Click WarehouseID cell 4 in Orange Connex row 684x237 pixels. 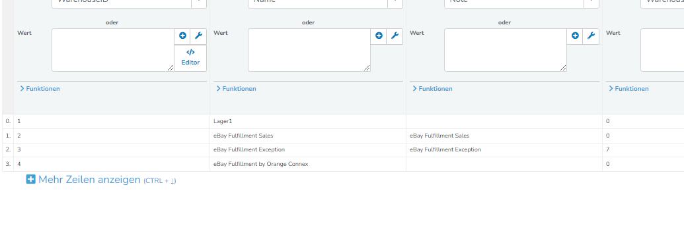click(x=112, y=164)
